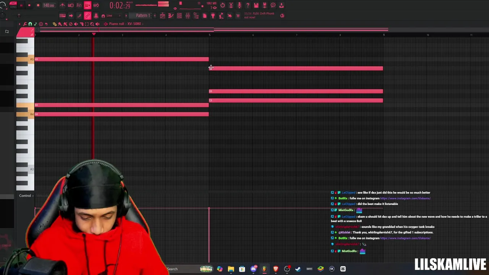Open the help question mark icon
Image resolution: width=489 pixels, height=275 pixels.
[x=248, y=5]
